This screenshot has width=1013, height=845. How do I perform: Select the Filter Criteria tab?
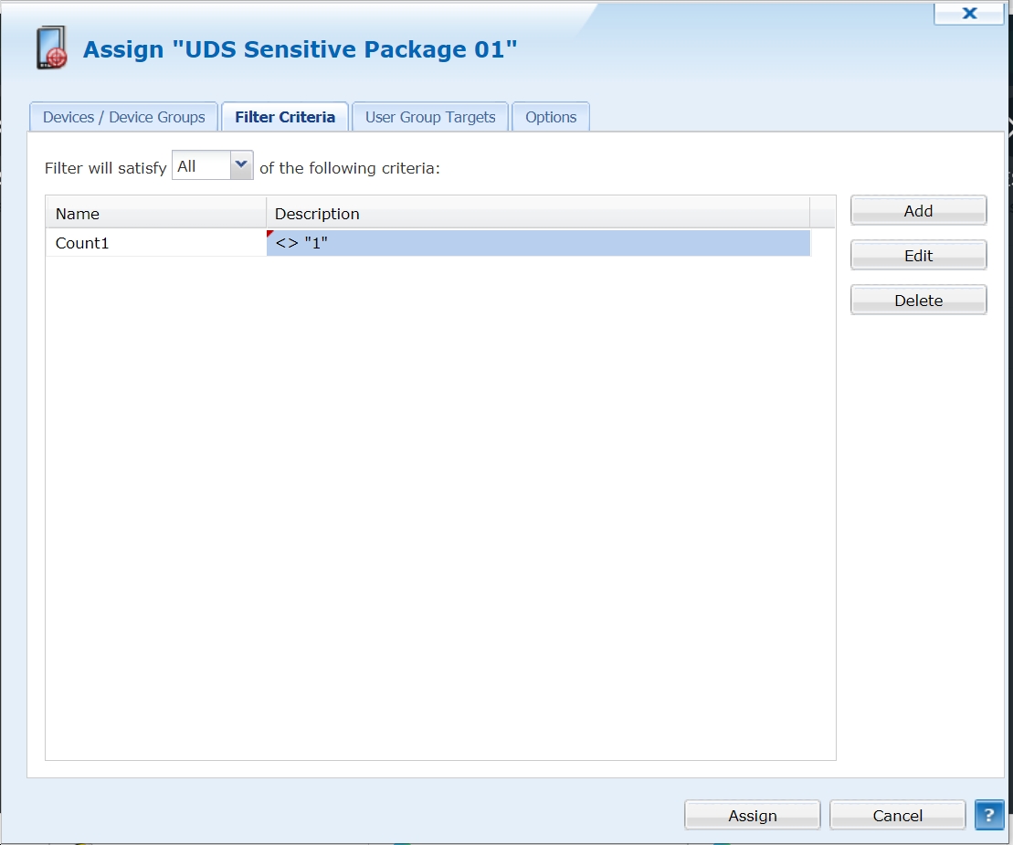285,117
